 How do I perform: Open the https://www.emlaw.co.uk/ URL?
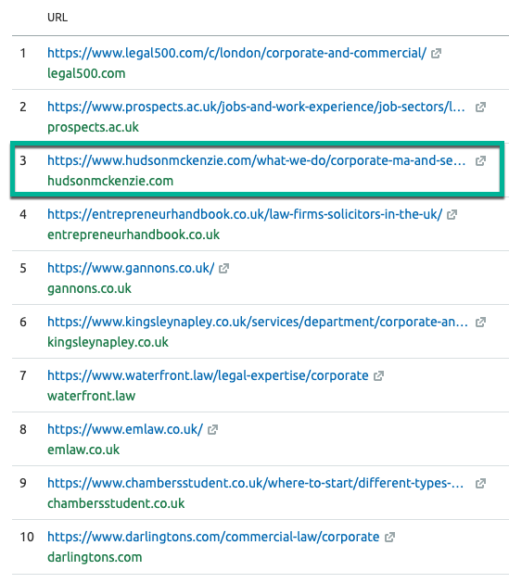[125, 429]
